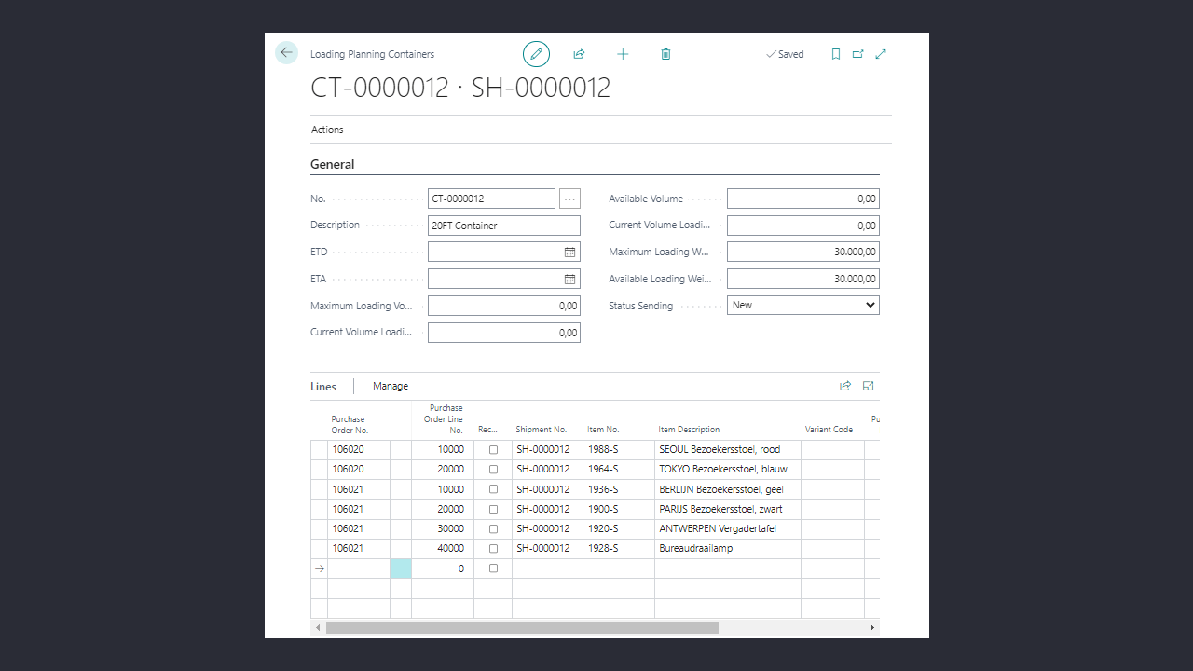
Task: Toggle Received checkbox for TOKYO Bezoekersstoel row
Action: [493, 470]
